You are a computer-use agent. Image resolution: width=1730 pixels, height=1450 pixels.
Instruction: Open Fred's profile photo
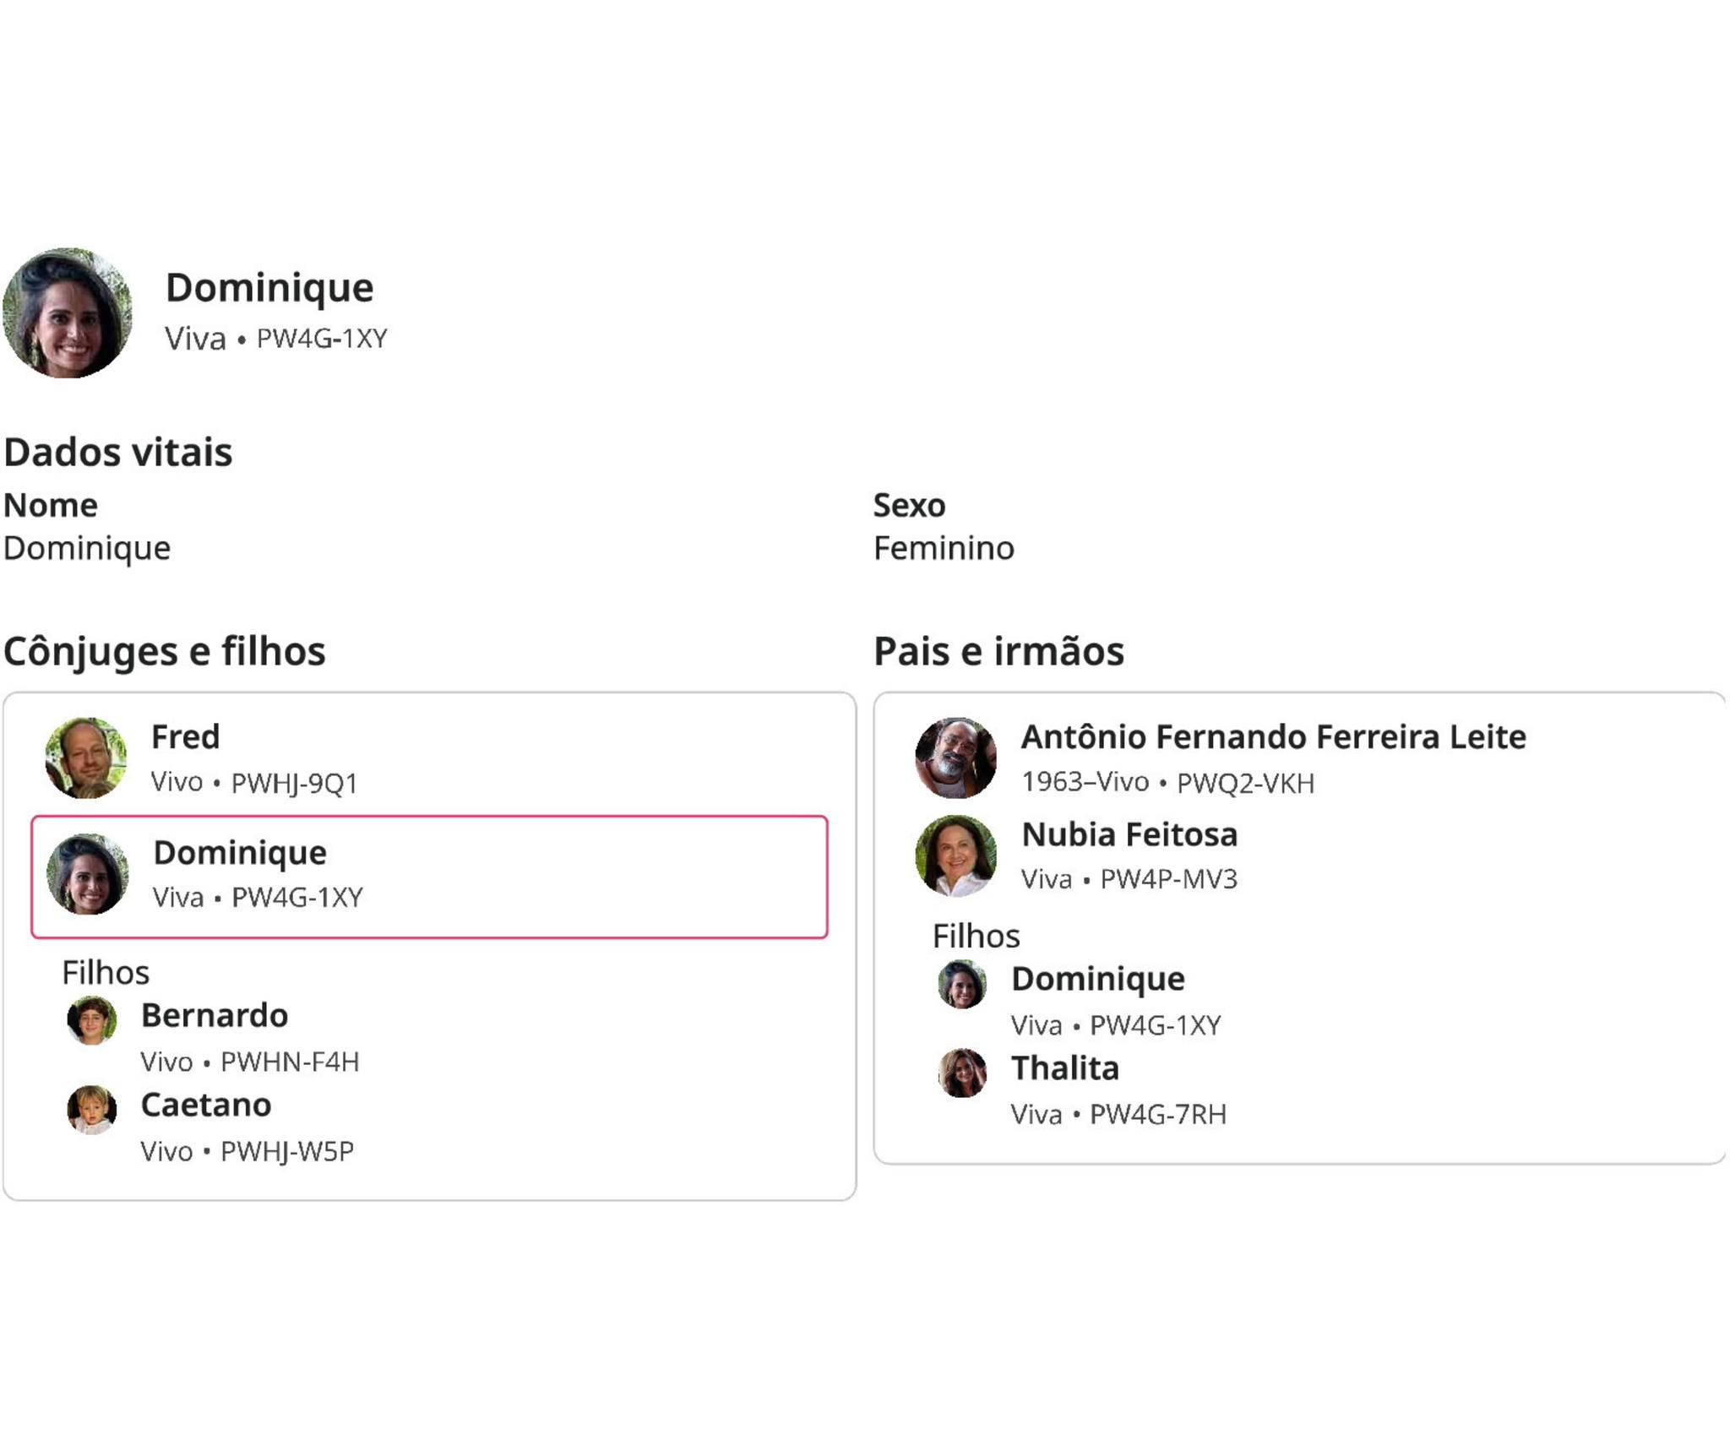[85, 758]
